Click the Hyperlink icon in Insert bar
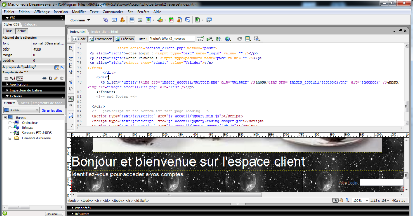This screenshot has height=216, width=413. tap(106, 20)
